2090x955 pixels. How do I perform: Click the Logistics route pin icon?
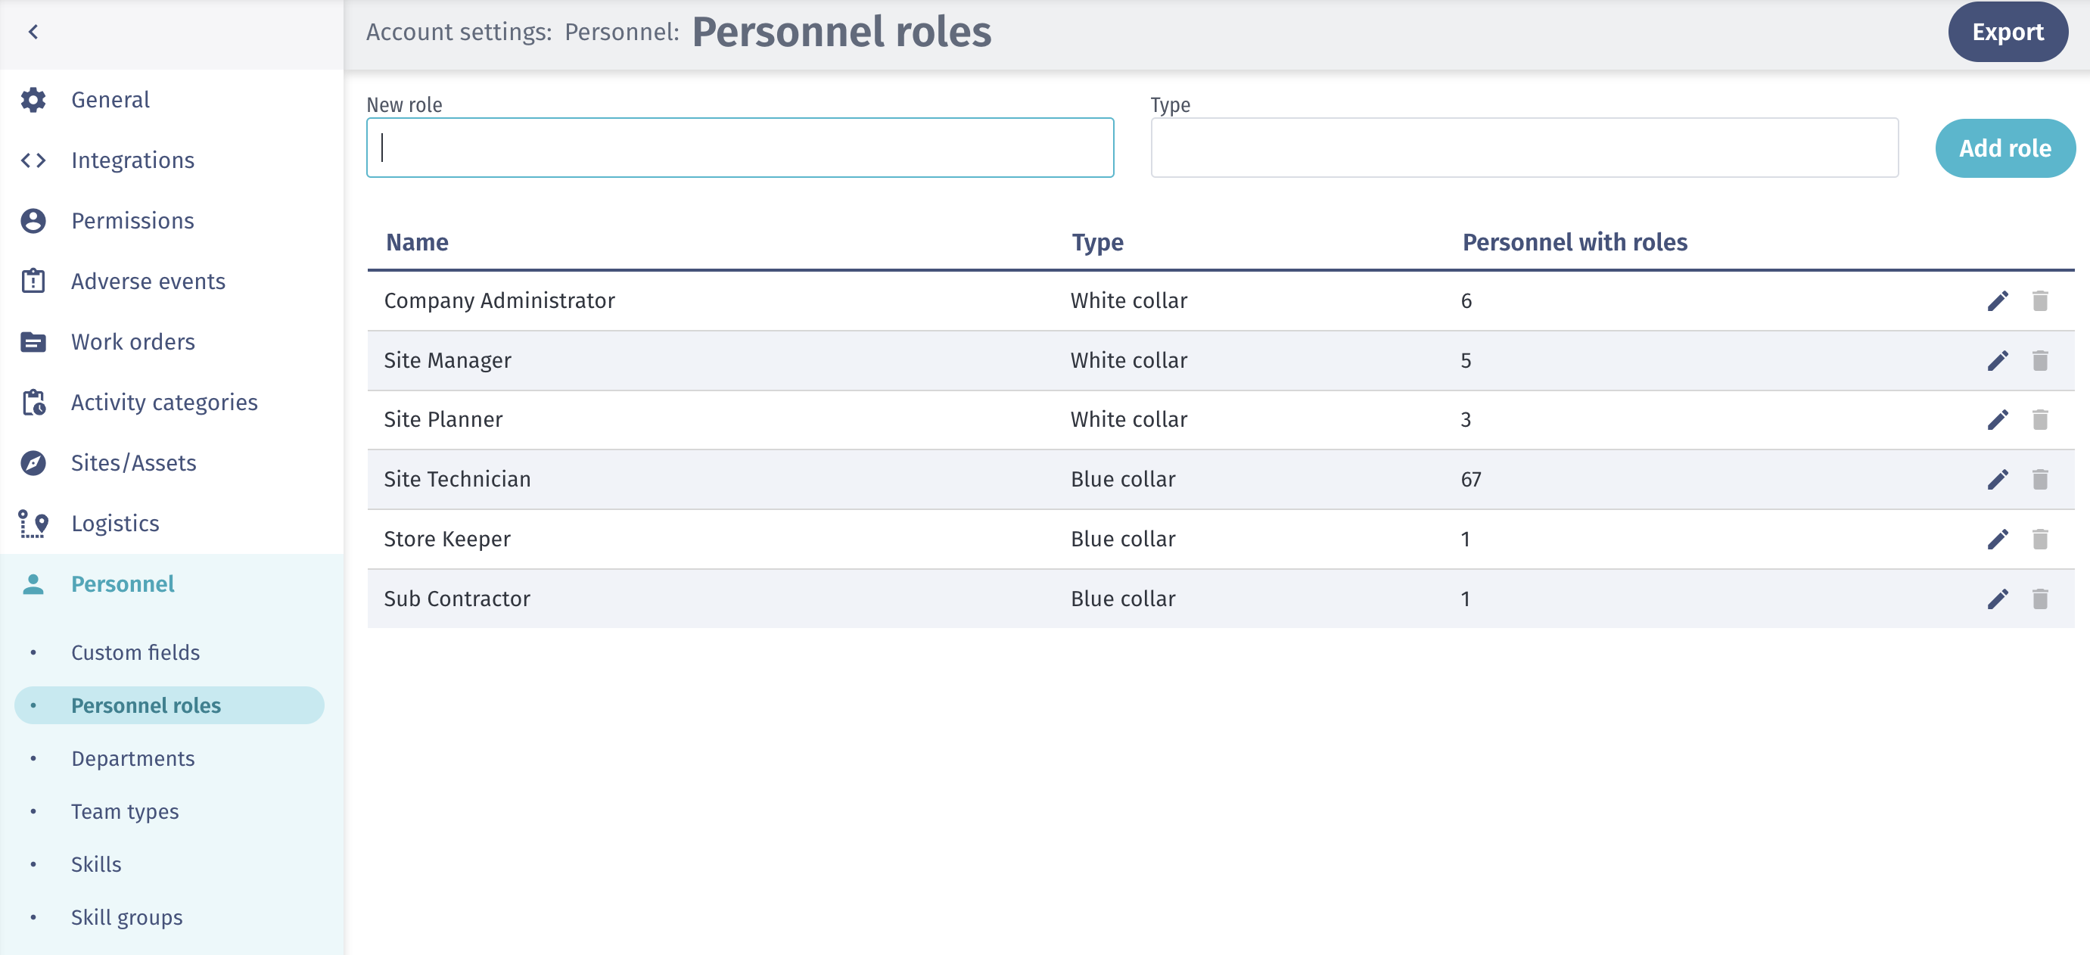tap(33, 524)
